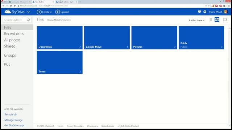Click the user profile picture
The image size is (232, 130).
click(225, 12)
